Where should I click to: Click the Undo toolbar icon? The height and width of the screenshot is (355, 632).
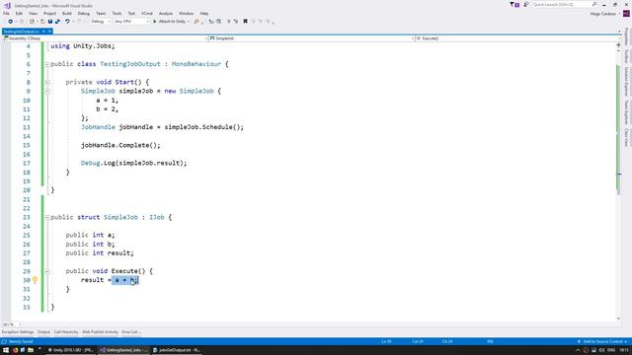67,22
